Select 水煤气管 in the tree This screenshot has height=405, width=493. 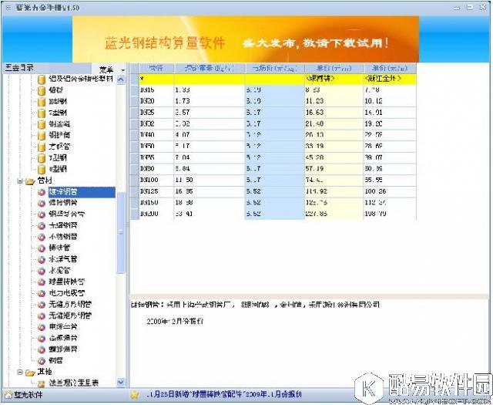tap(63, 259)
